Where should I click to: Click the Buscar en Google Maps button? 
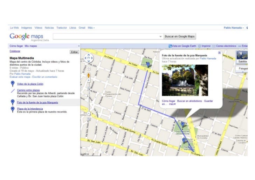point(180,36)
